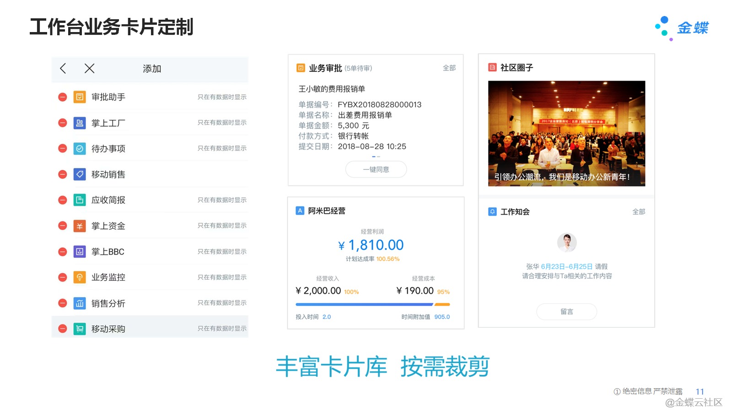732x412 pixels.
Task: Select the 应收简报 green icon
Action: 80,200
